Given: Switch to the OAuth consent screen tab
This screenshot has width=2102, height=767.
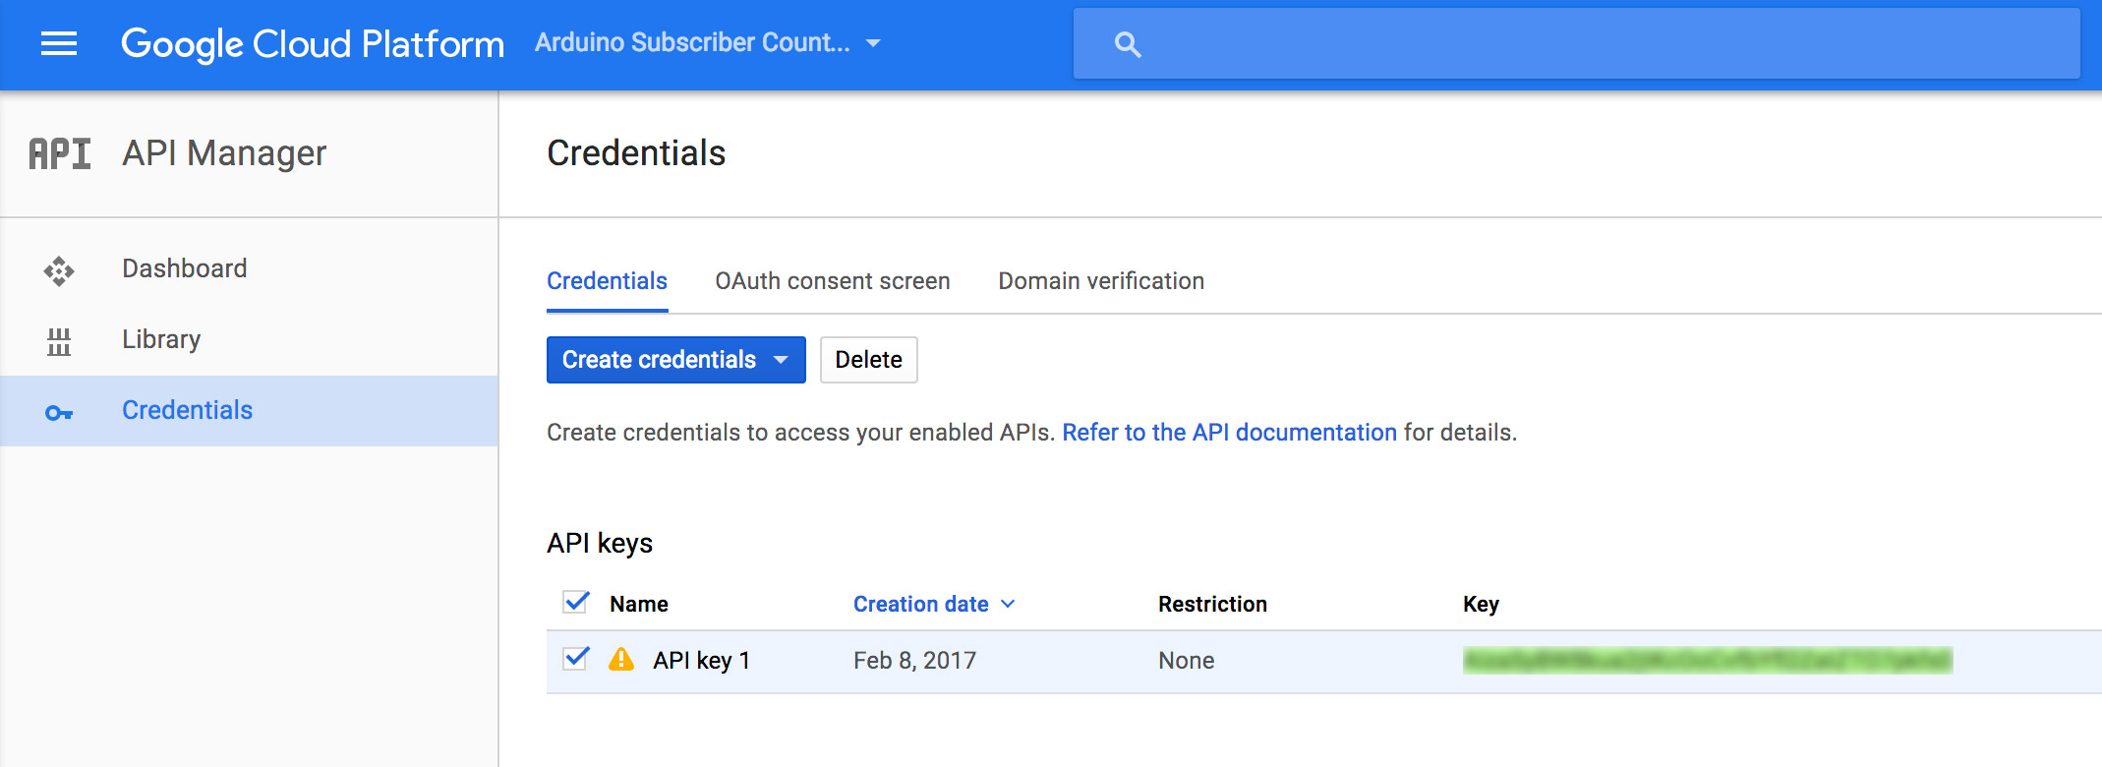Looking at the screenshot, I should [x=833, y=281].
